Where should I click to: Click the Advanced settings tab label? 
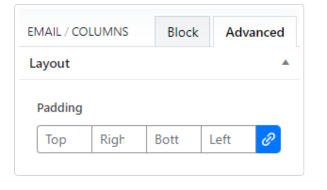254,32
